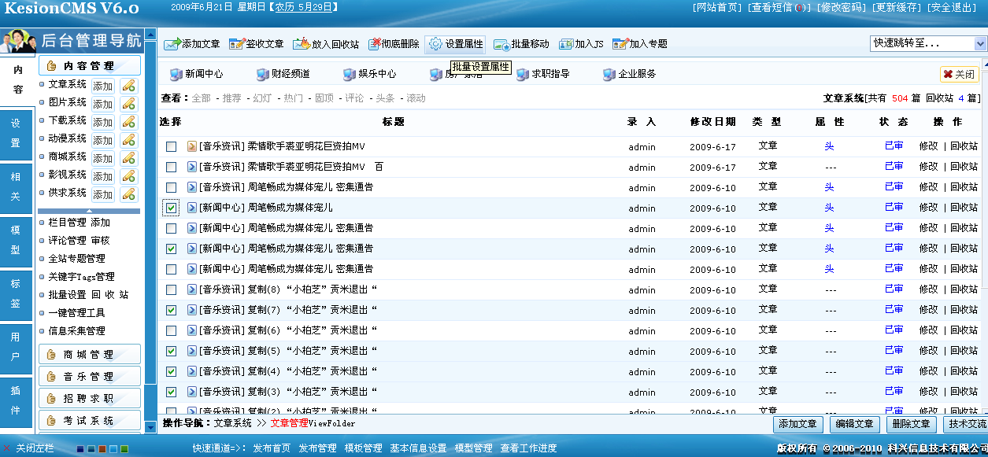Click the 安全退出 link in header
Screen dimensions: 988x457
coord(953,8)
